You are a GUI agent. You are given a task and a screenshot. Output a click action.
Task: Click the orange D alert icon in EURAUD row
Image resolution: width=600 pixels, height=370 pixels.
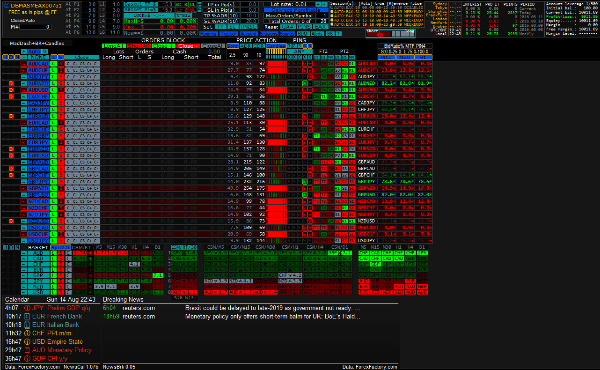11,116
